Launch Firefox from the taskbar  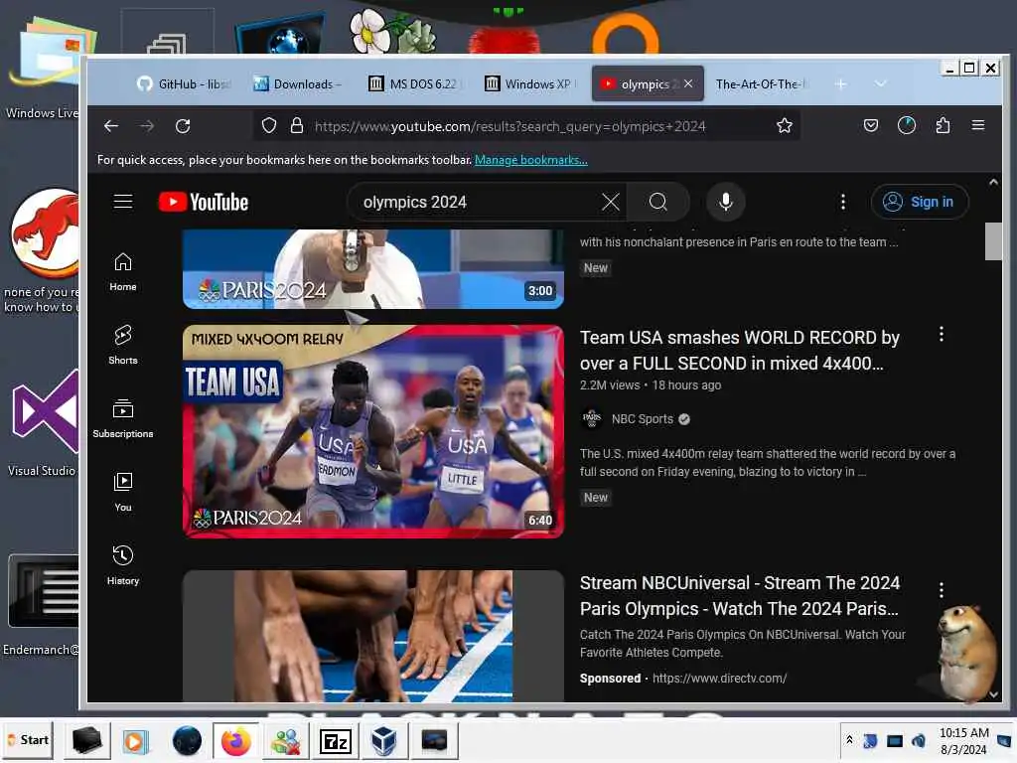pos(236,741)
